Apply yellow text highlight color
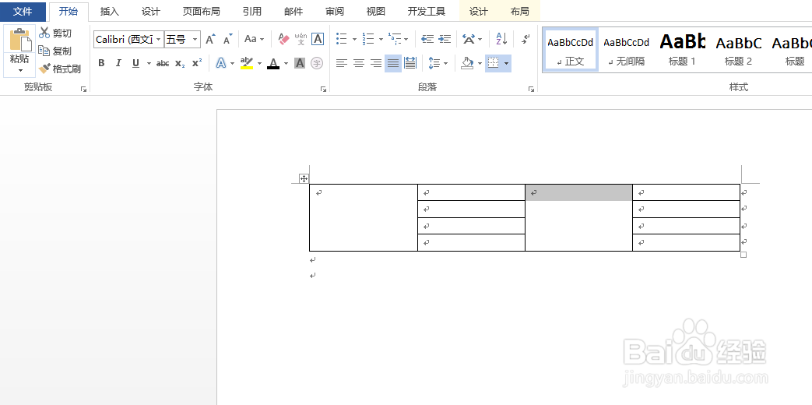 click(247, 63)
